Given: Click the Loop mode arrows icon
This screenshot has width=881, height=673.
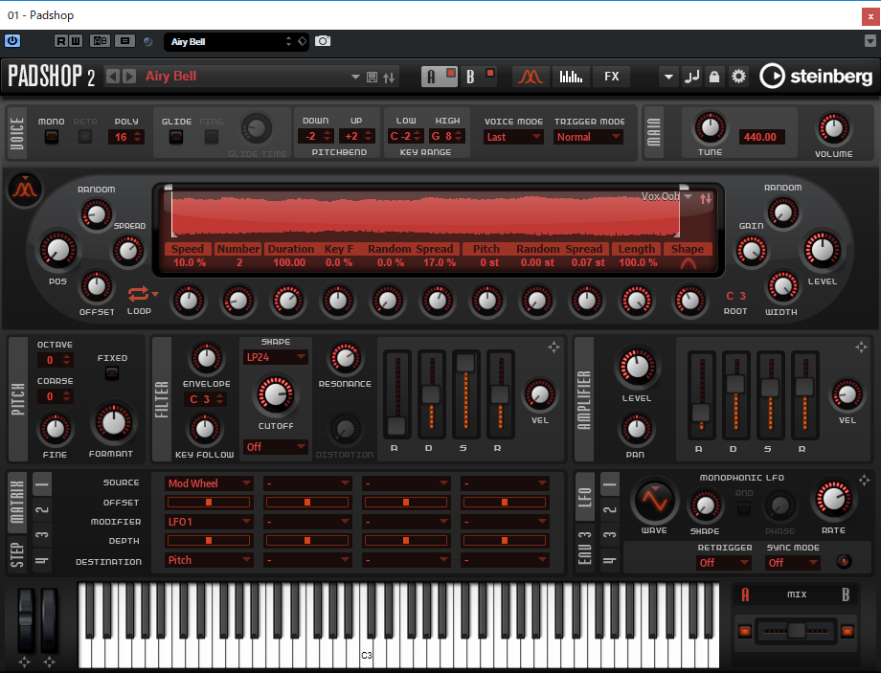Looking at the screenshot, I should [138, 293].
